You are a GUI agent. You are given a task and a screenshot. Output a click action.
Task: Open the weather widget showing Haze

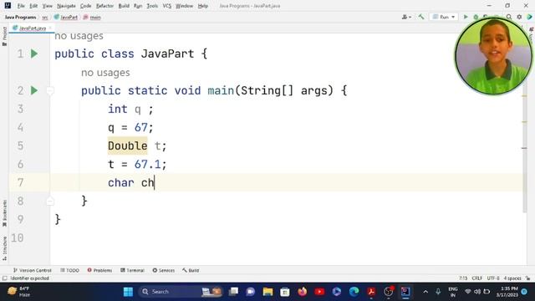pos(18,292)
